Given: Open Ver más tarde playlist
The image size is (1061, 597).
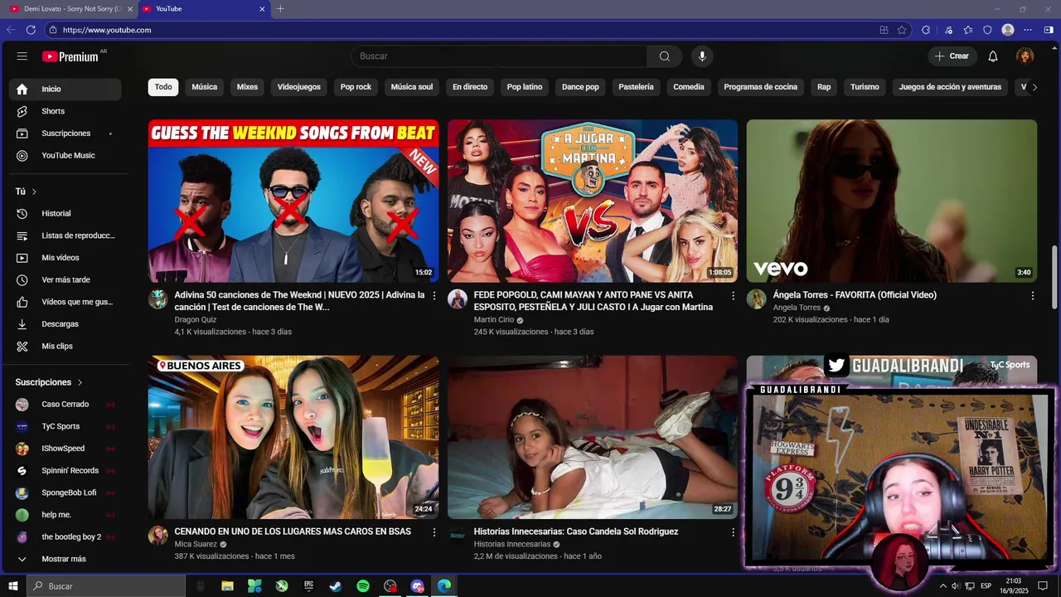Looking at the screenshot, I should click(65, 280).
